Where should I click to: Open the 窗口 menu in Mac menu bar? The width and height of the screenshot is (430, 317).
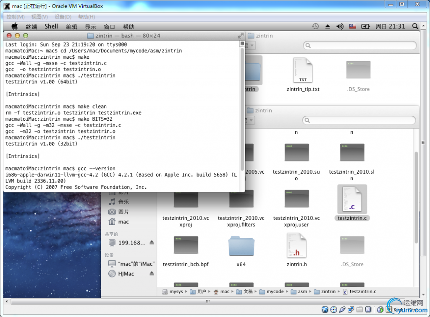(109, 26)
